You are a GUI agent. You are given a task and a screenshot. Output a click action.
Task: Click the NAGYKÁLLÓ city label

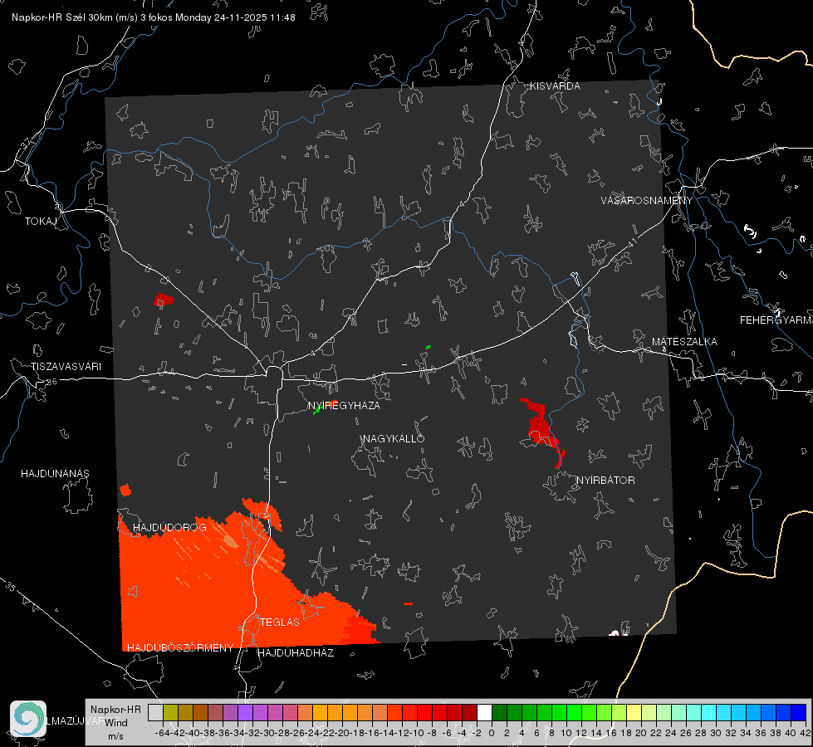pyautogui.click(x=394, y=438)
